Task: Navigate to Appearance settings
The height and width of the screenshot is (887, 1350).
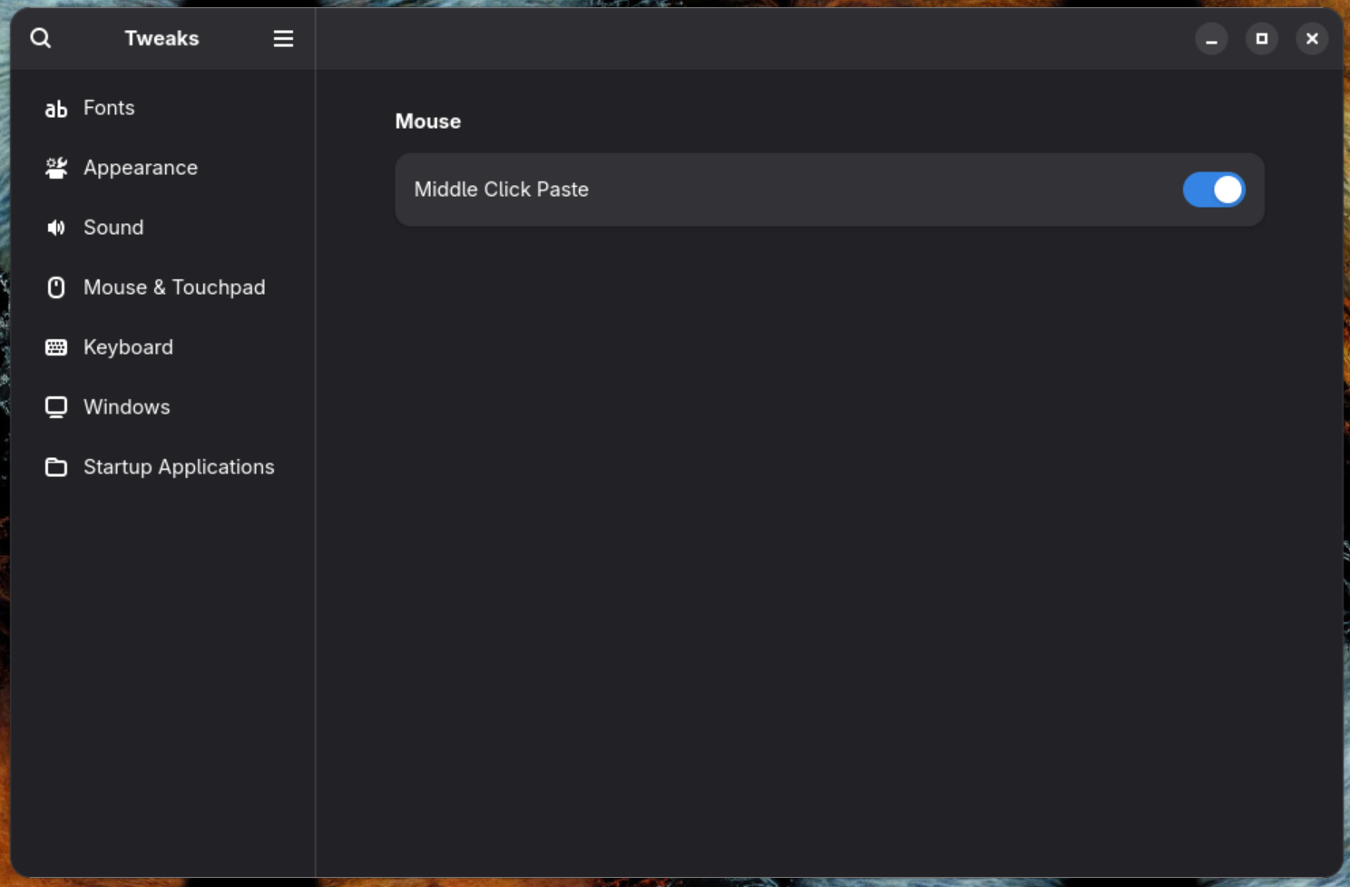Action: [x=140, y=167]
